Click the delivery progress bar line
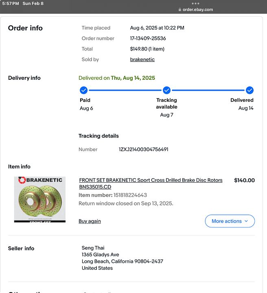 click(125, 90)
